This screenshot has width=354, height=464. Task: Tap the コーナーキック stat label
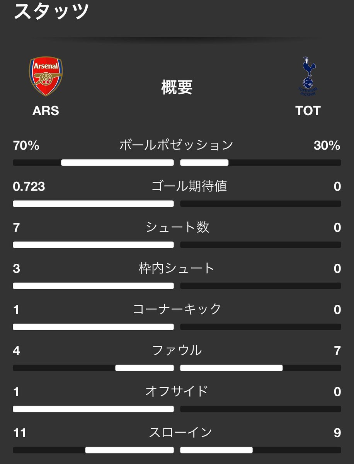(177, 309)
